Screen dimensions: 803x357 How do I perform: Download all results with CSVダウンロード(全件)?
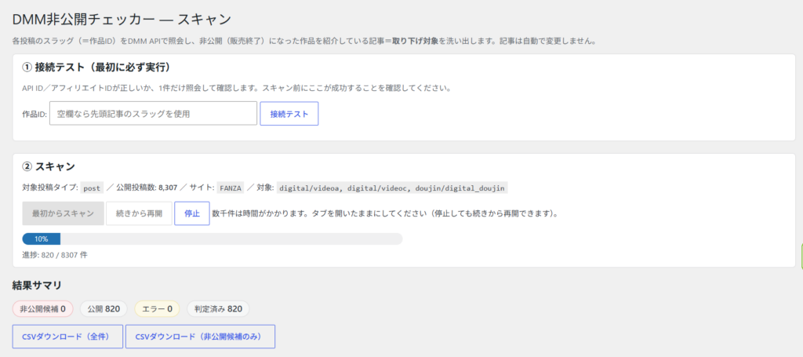coord(67,337)
